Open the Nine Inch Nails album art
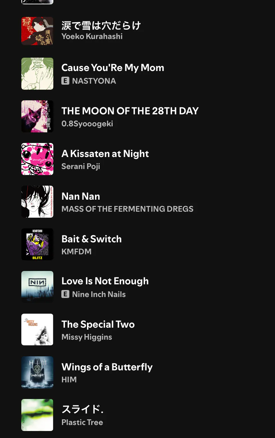Viewport: 275px width, 438px height. coord(37,287)
